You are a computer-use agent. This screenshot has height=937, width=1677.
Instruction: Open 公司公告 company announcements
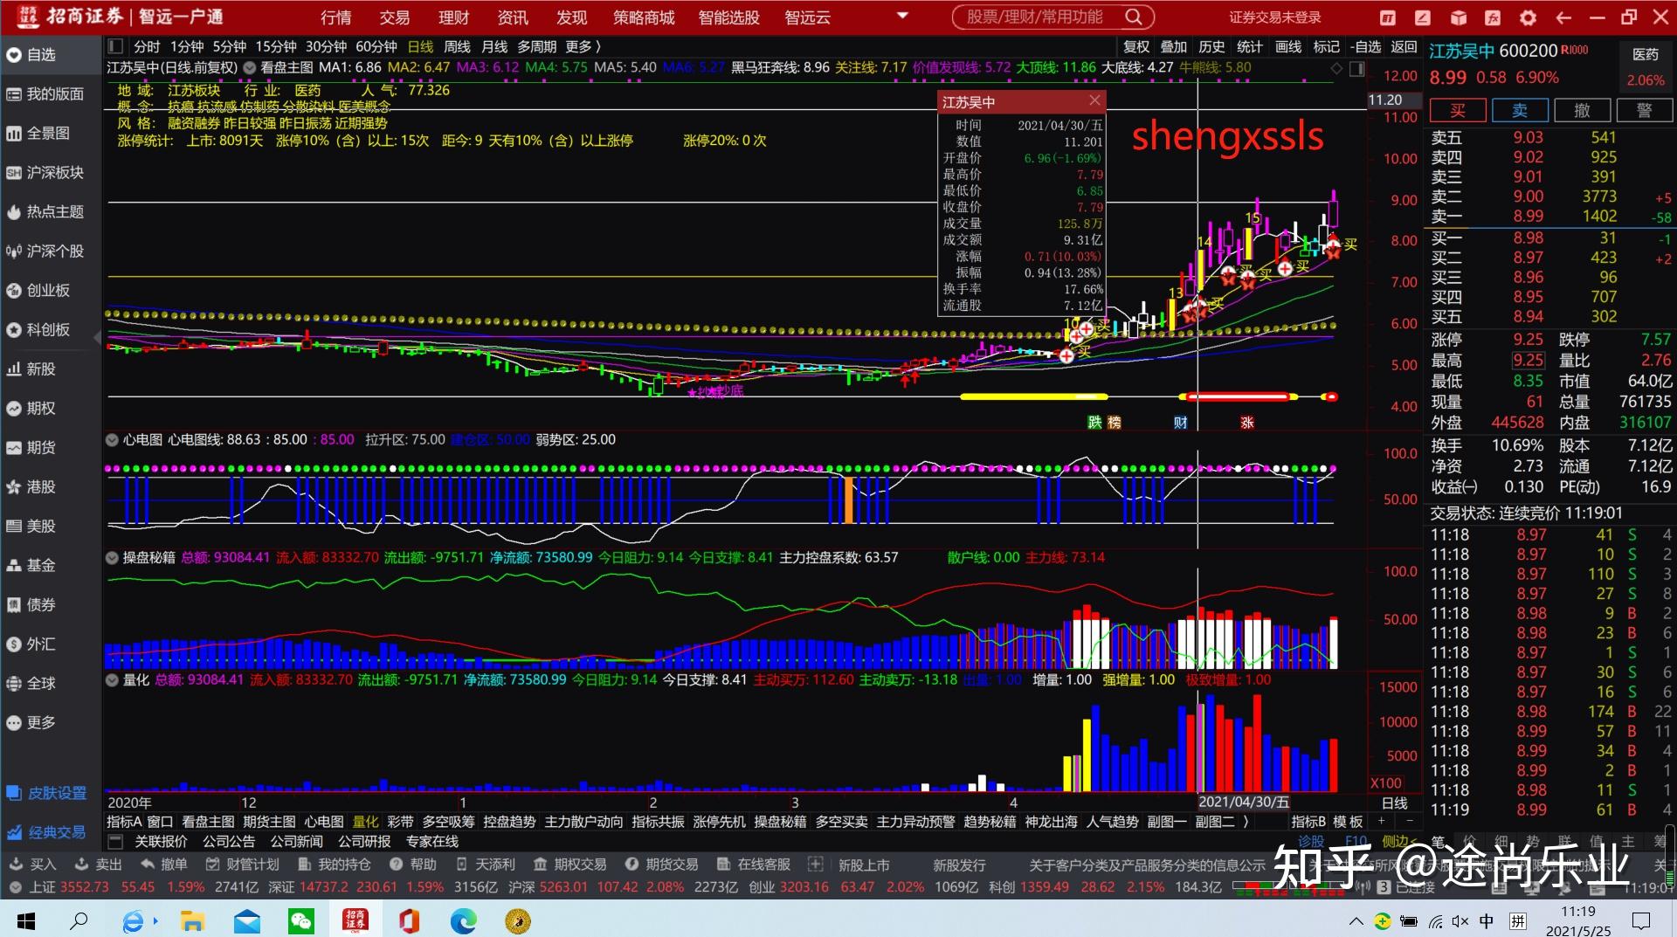pos(229,842)
